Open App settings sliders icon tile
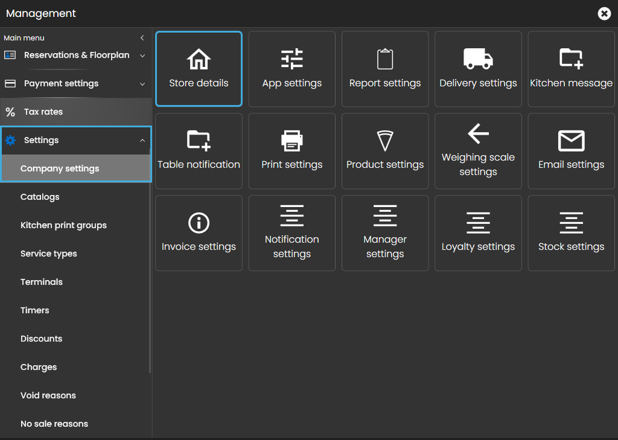This screenshot has height=440, width=618. (x=292, y=60)
